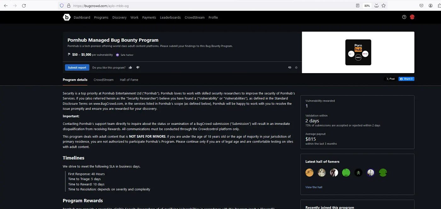Screen dimensions: 441x209
Task: Open the View the hall link
Action: 314,187
